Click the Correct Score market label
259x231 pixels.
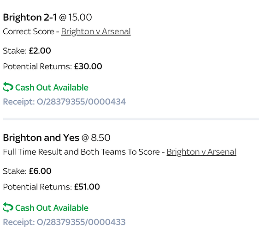click(x=29, y=31)
